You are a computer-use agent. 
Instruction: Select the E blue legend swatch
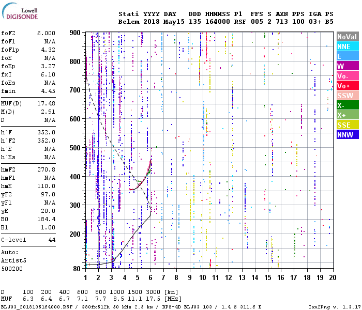pyautogui.click(x=348, y=56)
